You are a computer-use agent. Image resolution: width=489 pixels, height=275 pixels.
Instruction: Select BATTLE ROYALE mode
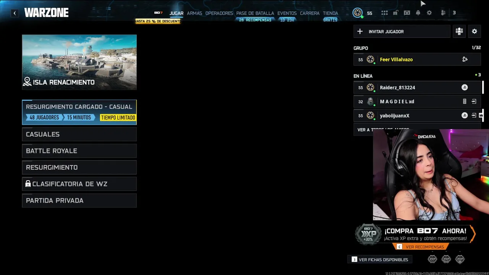tap(79, 151)
